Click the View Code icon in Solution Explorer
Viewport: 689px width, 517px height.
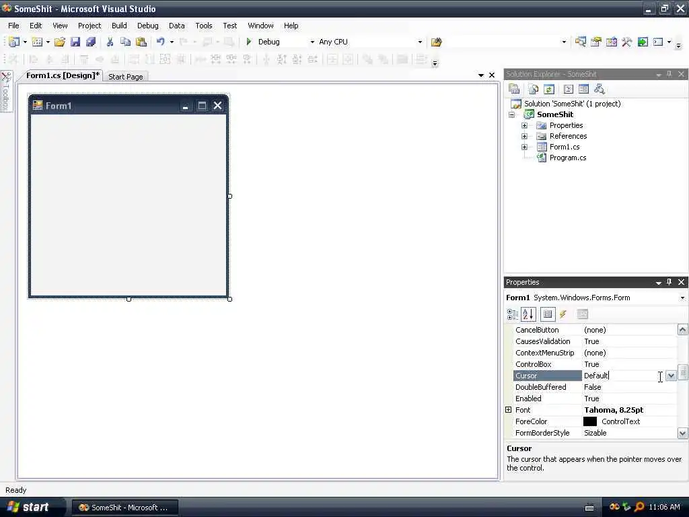click(568, 90)
